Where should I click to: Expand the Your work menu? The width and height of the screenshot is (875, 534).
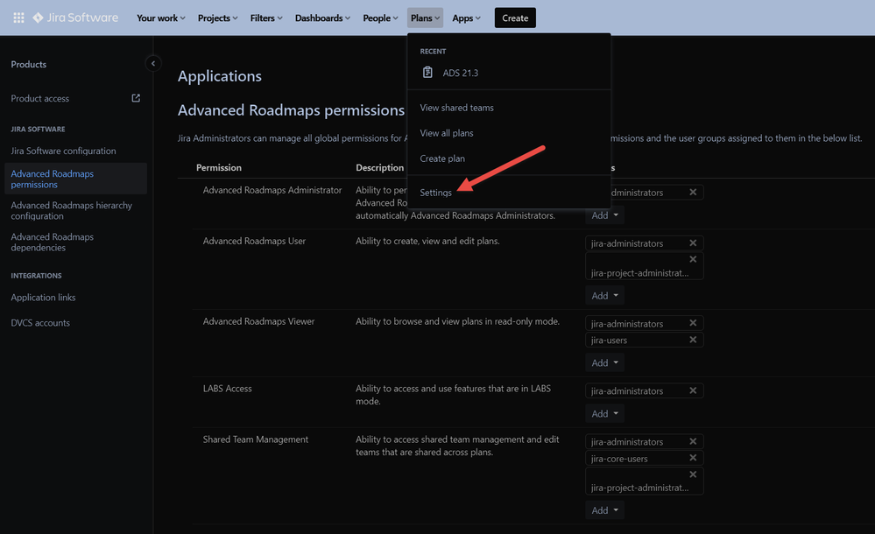160,18
